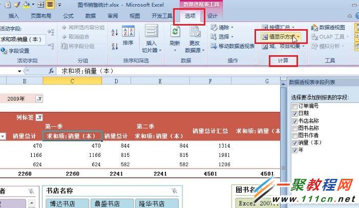Viewport: 359px width, 208px height.
Task: Open the 域、项目和集 dropdown
Action: 283,47
